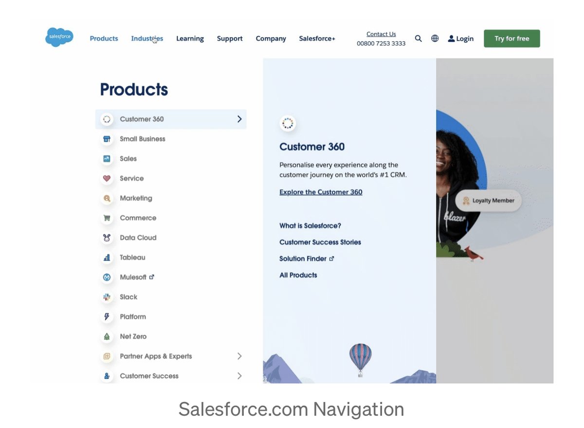This screenshot has height=428, width=584.
Task: Select the Commerce cart icon
Action: [x=107, y=218]
